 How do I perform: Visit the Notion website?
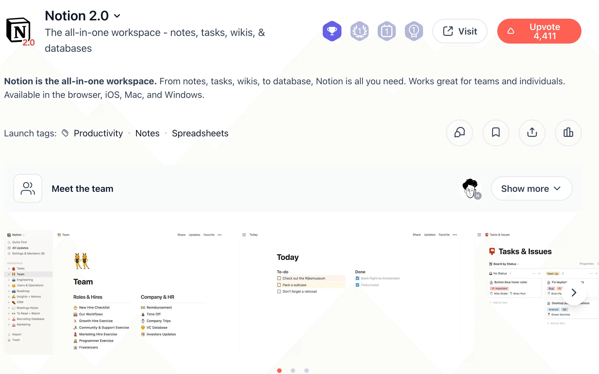coord(460,31)
